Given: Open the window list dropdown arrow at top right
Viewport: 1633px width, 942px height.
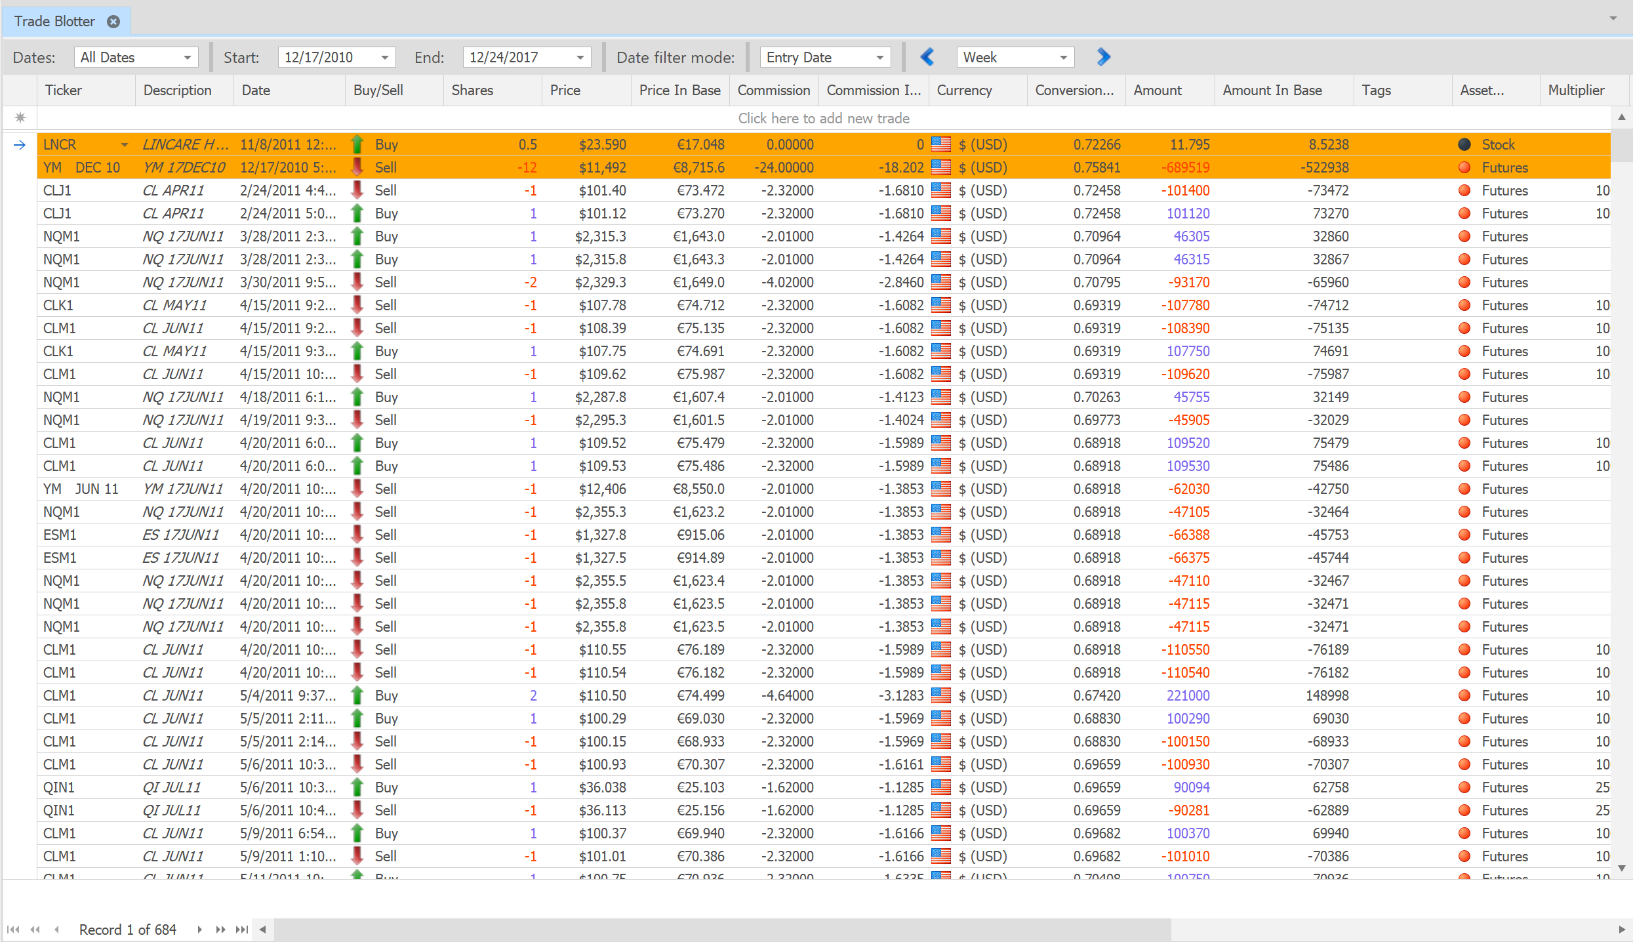Looking at the screenshot, I should 1613,18.
